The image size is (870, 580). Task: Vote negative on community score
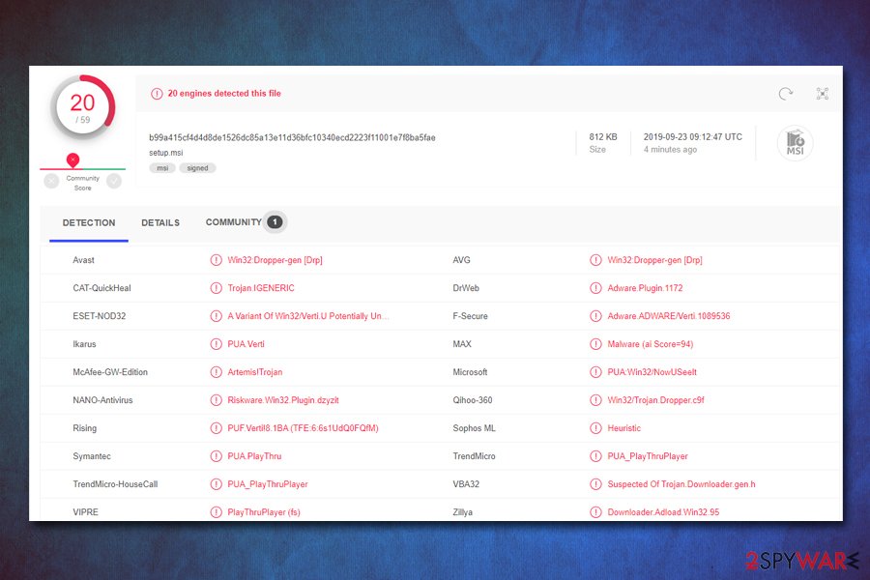51,181
